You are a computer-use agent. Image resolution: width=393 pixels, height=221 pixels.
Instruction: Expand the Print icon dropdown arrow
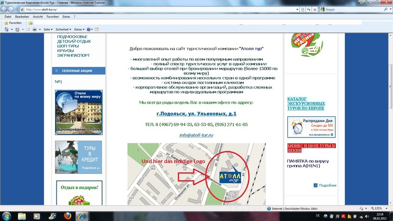point(40,29)
